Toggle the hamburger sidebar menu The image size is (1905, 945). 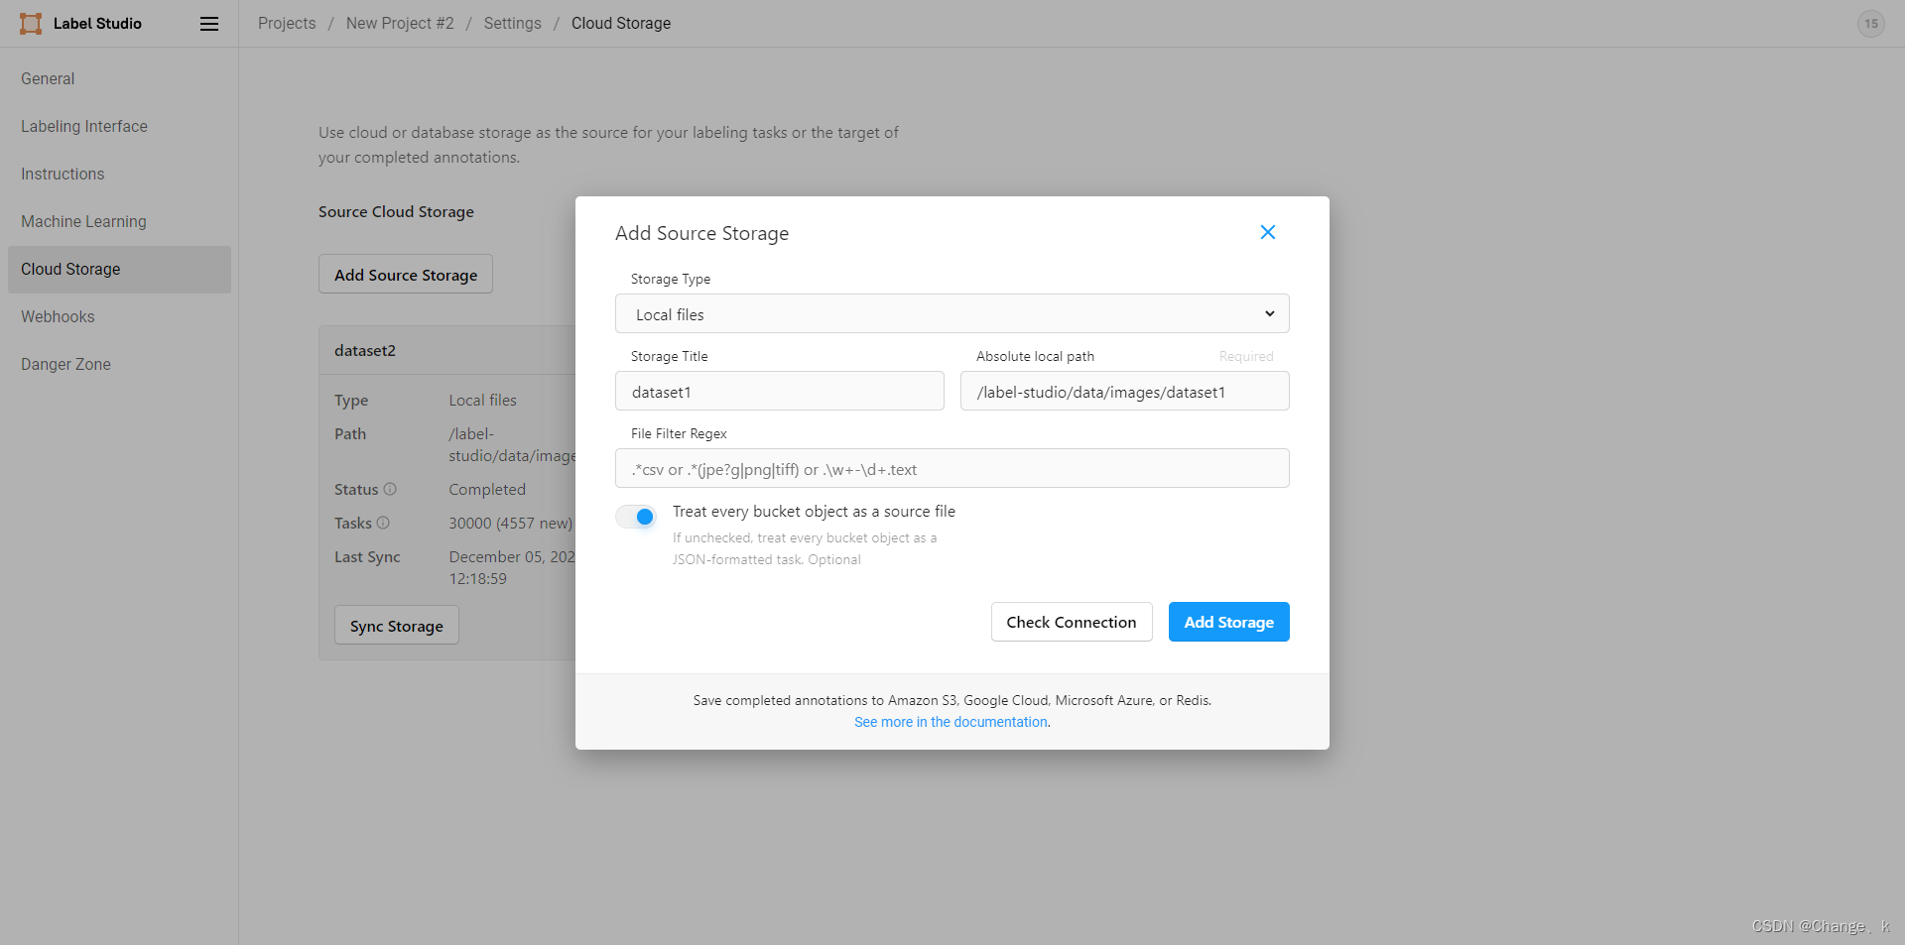pos(209,24)
